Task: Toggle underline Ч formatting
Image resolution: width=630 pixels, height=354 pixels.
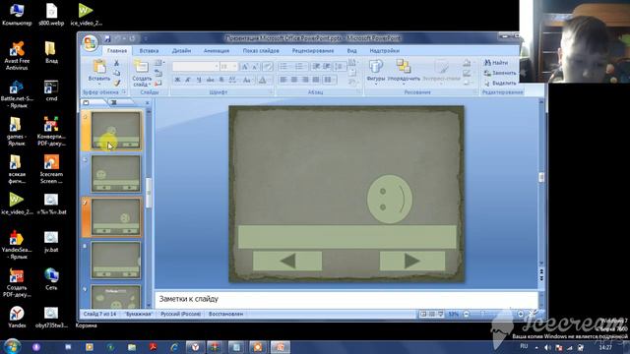Action: 199,80
